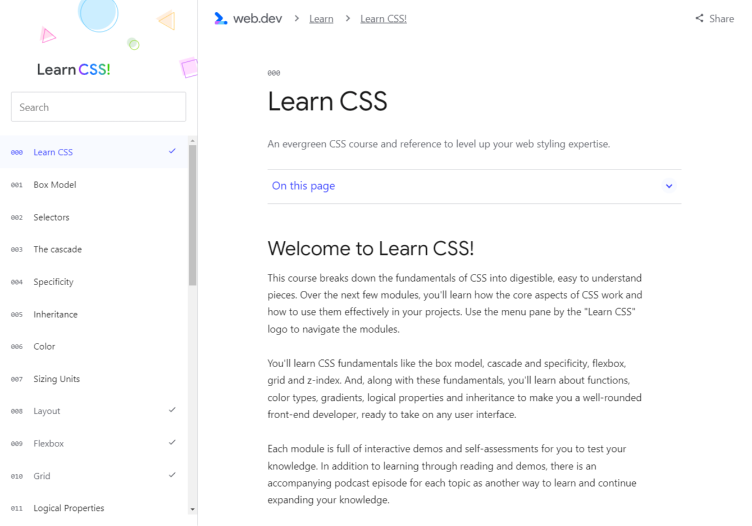The width and height of the screenshot is (752, 526).
Task: Click the Learn CSS! site logo
Action: pyautogui.click(x=74, y=69)
